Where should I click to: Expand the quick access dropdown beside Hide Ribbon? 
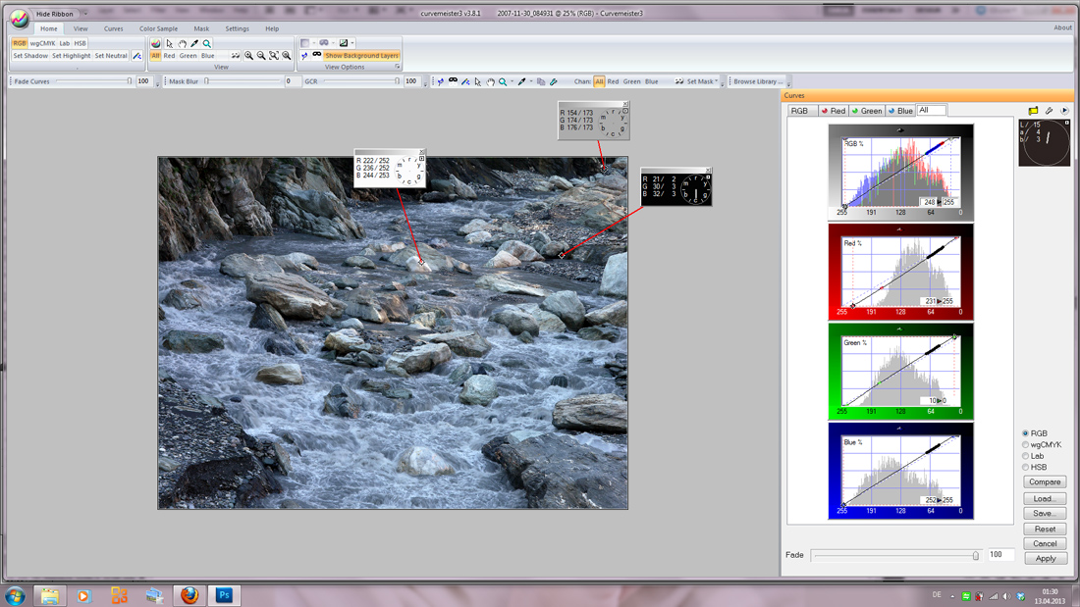click(85, 14)
